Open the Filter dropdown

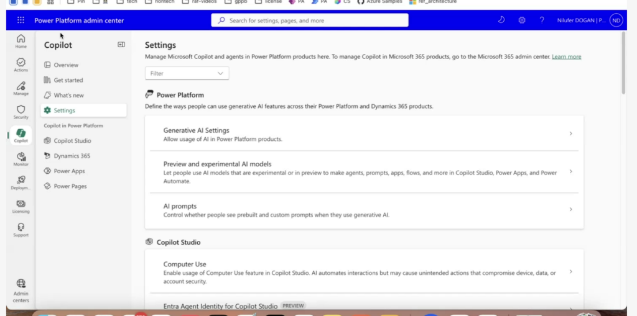[x=187, y=73]
